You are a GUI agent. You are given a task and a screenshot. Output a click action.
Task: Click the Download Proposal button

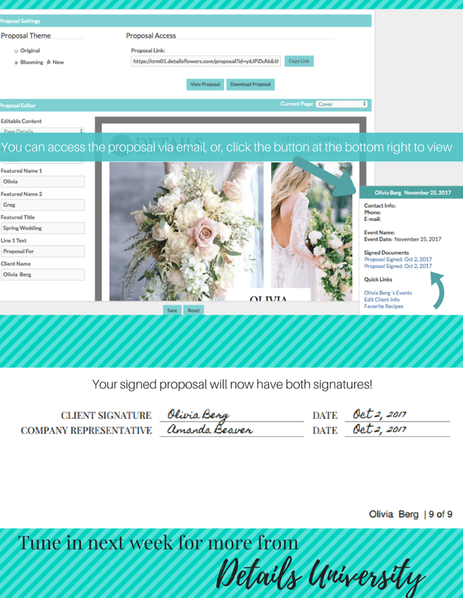[250, 84]
